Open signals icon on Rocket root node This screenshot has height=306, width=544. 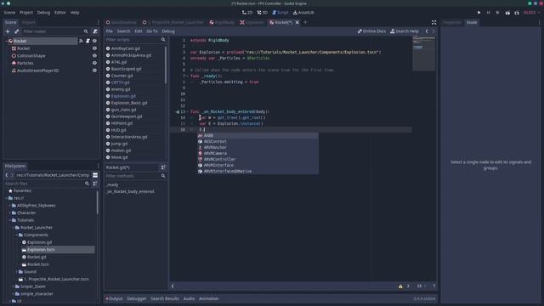(x=82, y=41)
